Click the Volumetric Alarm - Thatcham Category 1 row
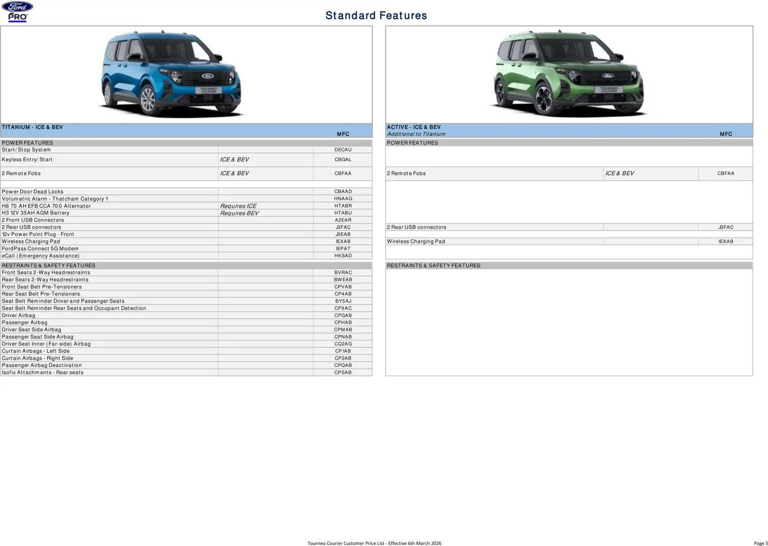Screen dimensions: 768x546 pyautogui.click(x=55, y=199)
